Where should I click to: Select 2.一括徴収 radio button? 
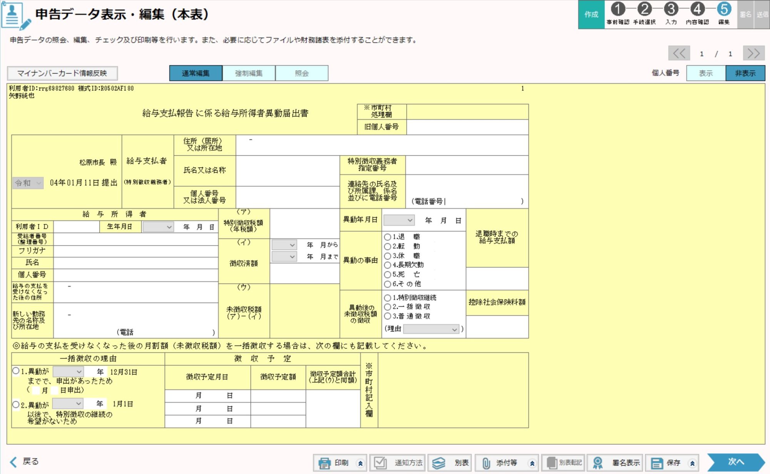387,307
